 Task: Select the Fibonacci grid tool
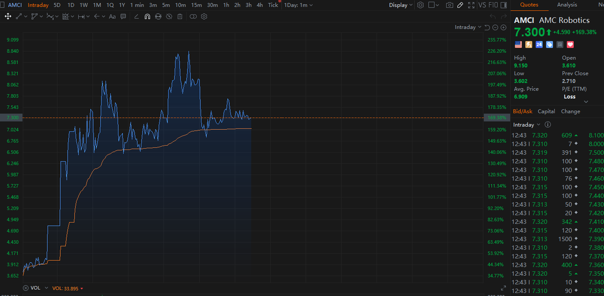pyautogui.click(x=65, y=16)
